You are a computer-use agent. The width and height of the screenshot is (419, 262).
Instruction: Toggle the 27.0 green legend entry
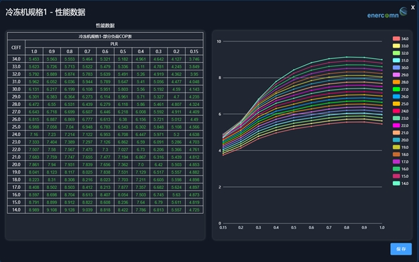tap(400, 89)
